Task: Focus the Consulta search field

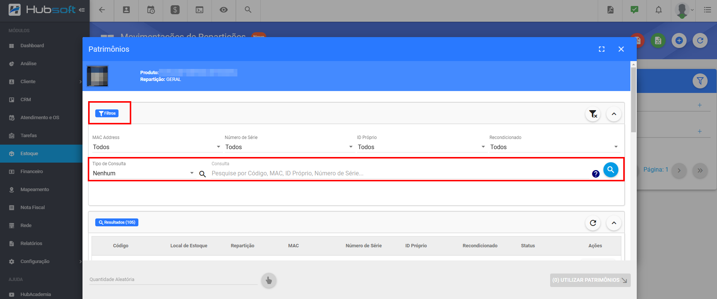Action: pos(400,173)
